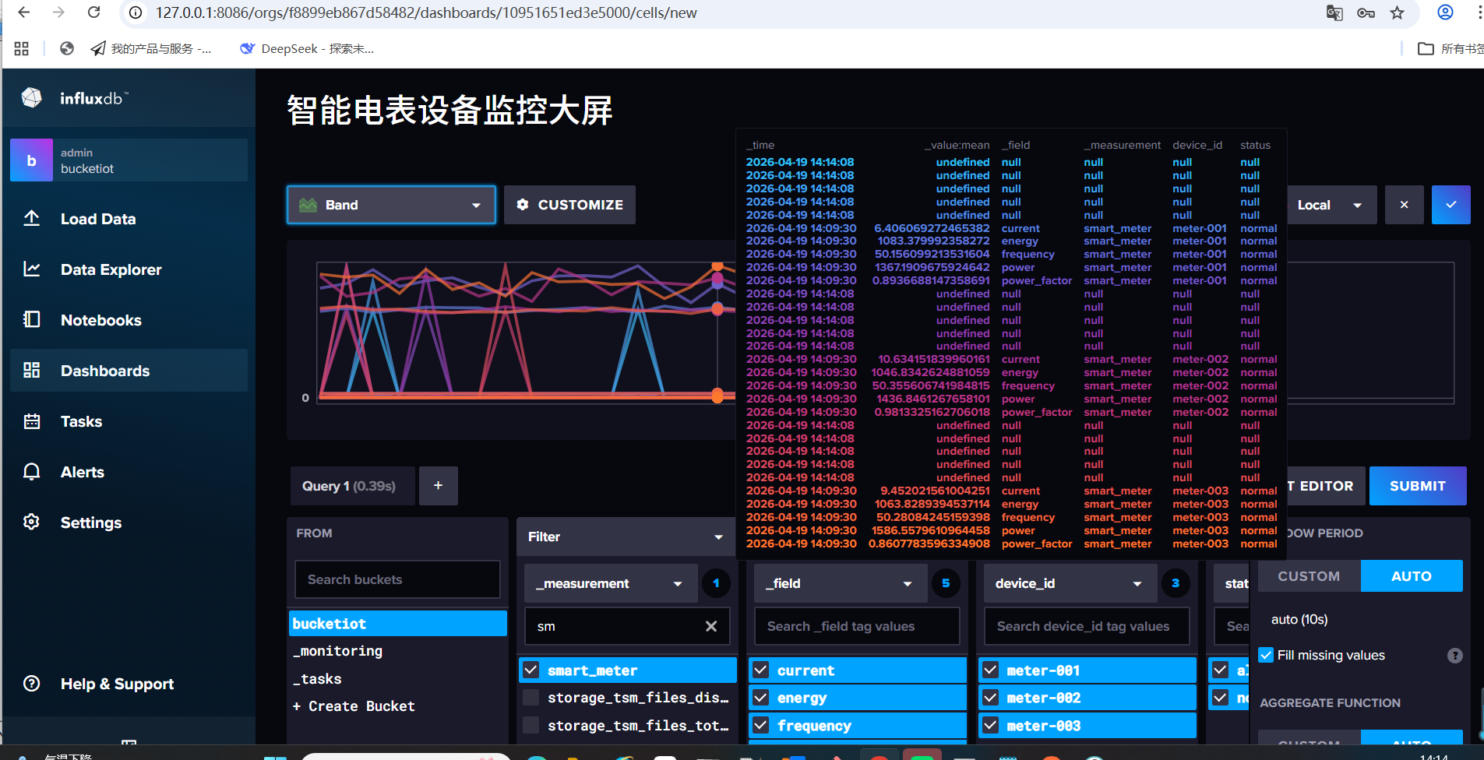Viewport: 1484px width, 760px height.
Task: Select _monitoring bucket
Action: coord(398,651)
